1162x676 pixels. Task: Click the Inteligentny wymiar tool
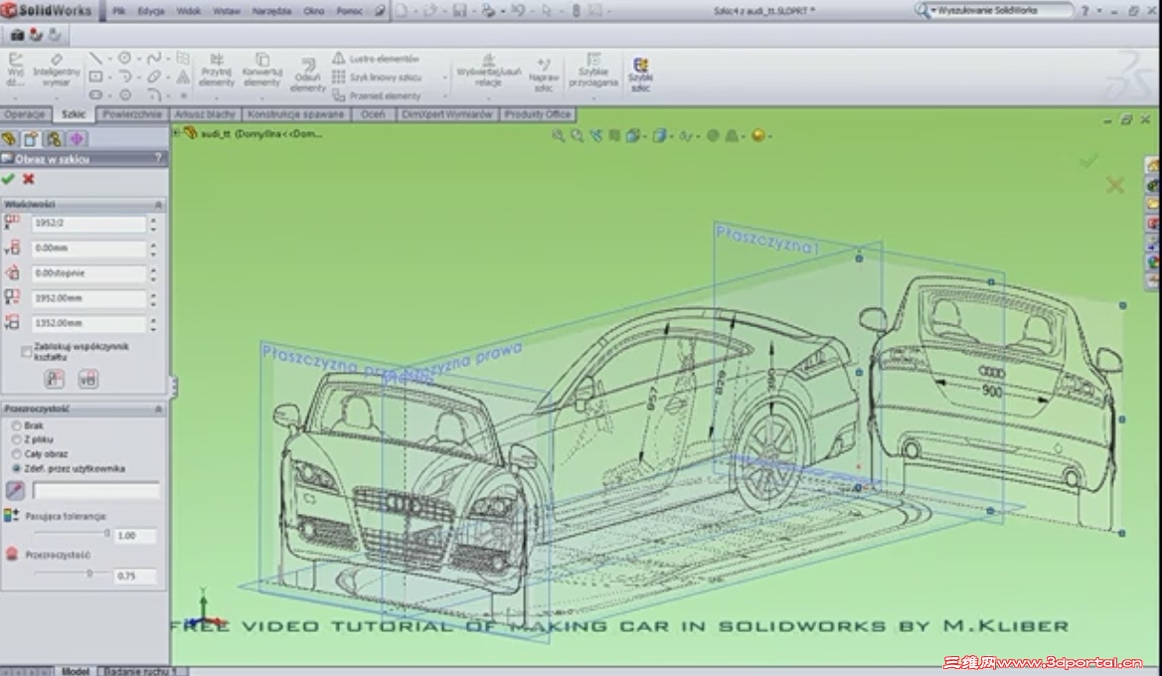point(57,70)
